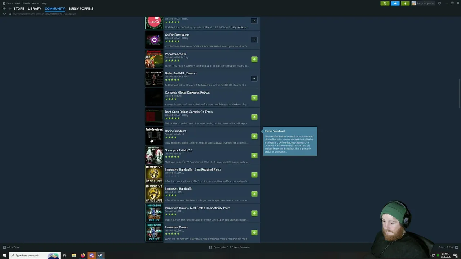Screen dimensions: 461x259
Task: Open the Radio Broadcast thumbnail
Action: (154, 136)
